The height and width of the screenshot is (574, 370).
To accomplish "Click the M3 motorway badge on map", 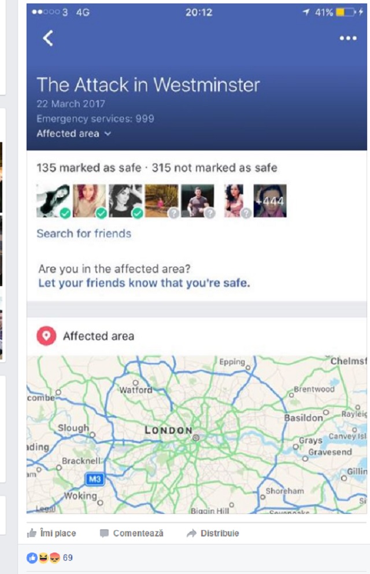I will 95,479.
